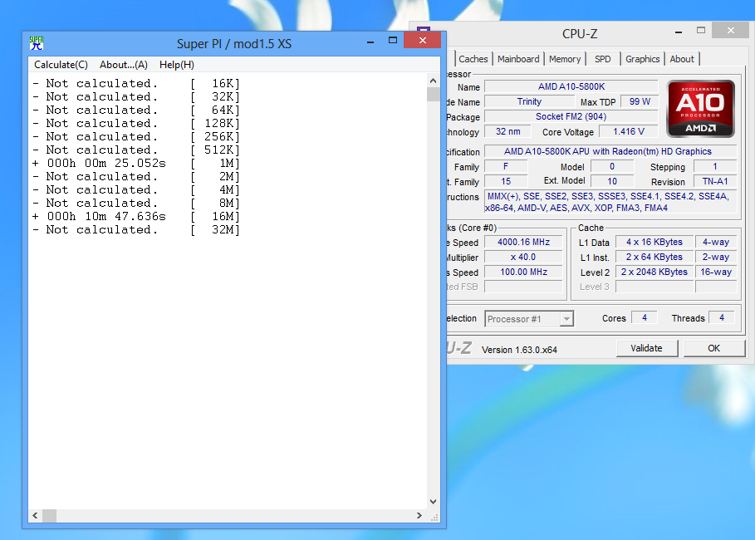Click the bus speed value 100.00 MHz
The image size is (755, 540).
(x=523, y=272)
